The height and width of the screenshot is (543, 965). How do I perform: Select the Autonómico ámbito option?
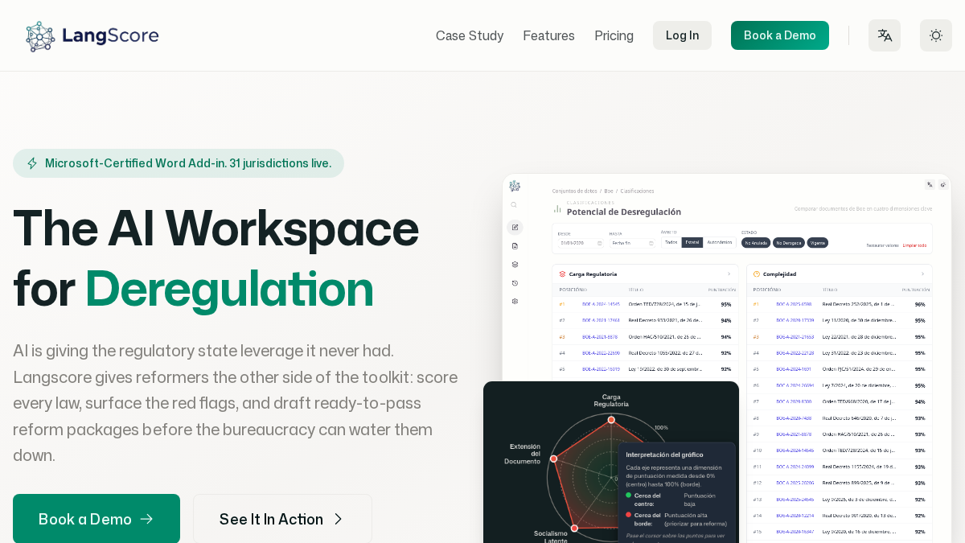coord(720,242)
